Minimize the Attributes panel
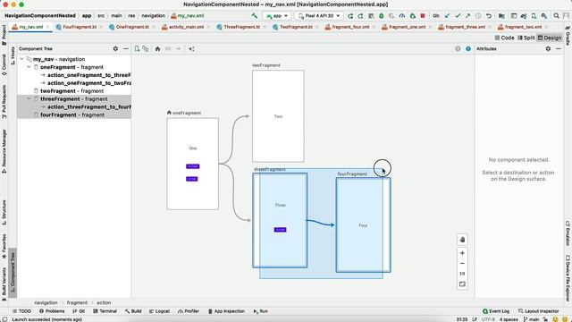 (x=559, y=48)
